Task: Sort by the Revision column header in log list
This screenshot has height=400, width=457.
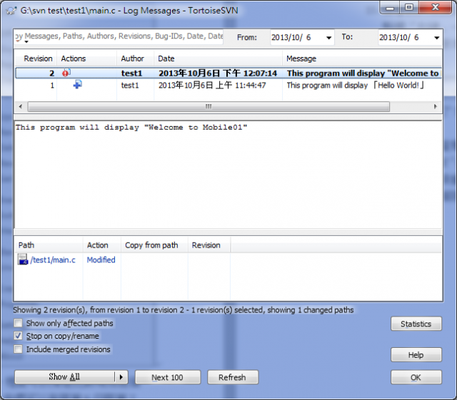Action: click(x=36, y=58)
